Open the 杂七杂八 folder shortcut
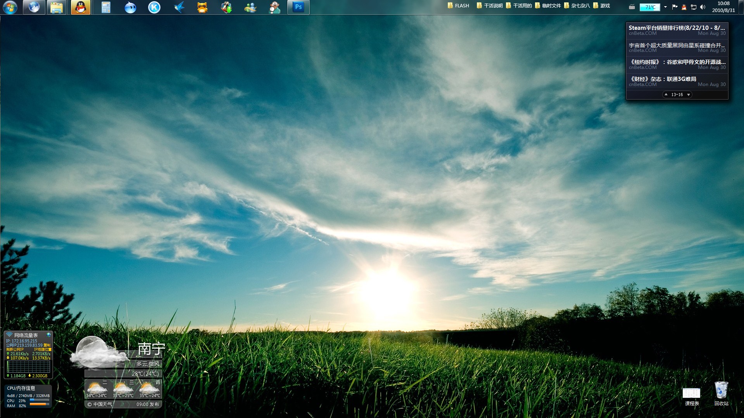 [x=577, y=6]
